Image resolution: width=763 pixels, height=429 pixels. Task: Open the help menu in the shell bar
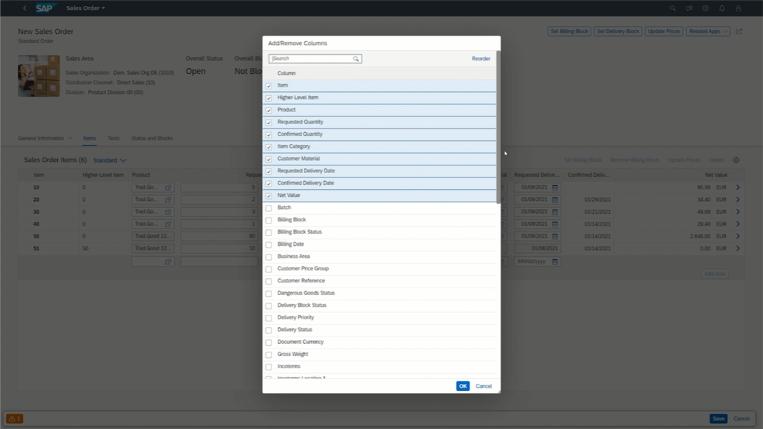[x=705, y=8]
